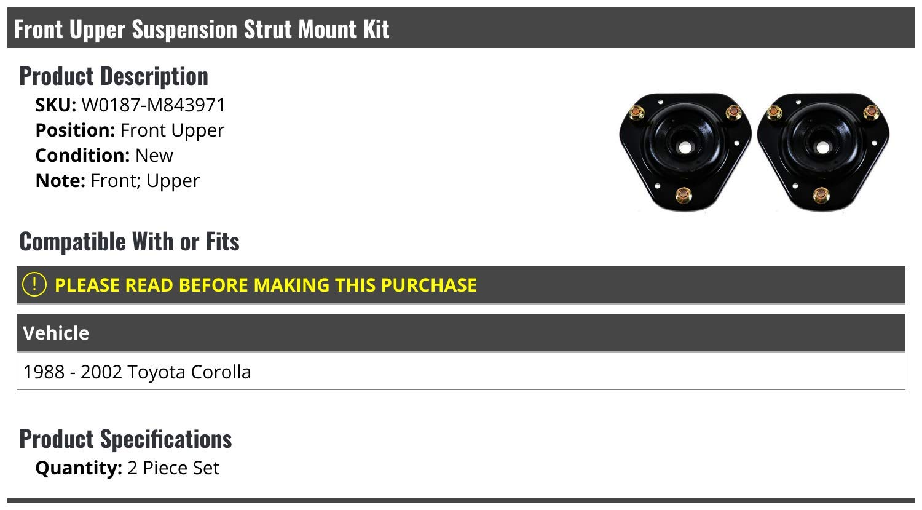The height and width of the screenshot is (510, 922).
Task: Click the Product Description heading
Action: [114, 76]
